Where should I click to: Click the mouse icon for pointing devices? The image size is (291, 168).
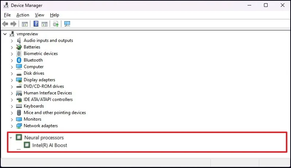coord(19,113)
